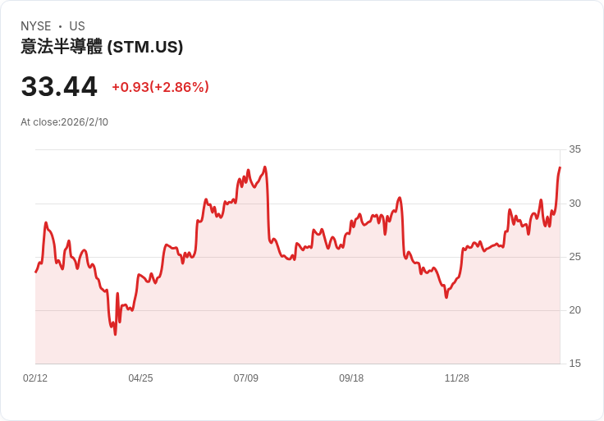Click the chart's lowest dip below 20
Image resolution: width=604 pixels, height=421 pixels.
(115, 334)
